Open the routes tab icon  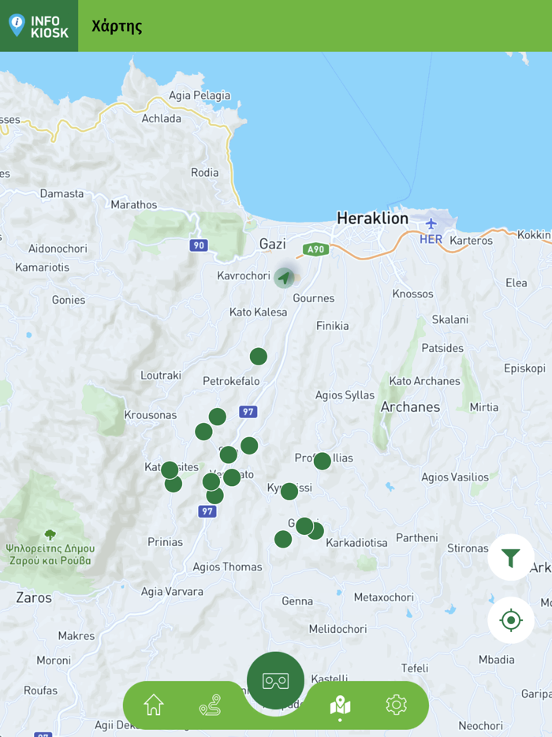[x=210, y=705]
